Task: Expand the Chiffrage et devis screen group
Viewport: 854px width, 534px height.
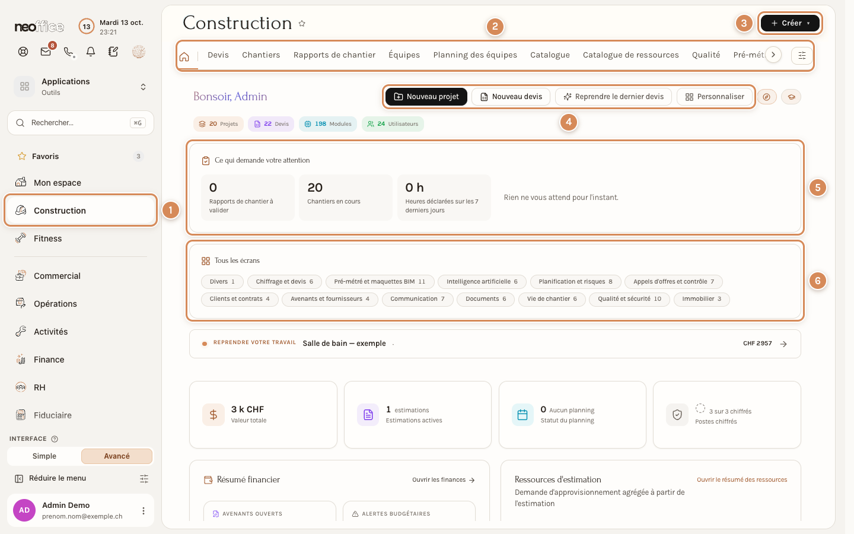Action: [285, 282]
